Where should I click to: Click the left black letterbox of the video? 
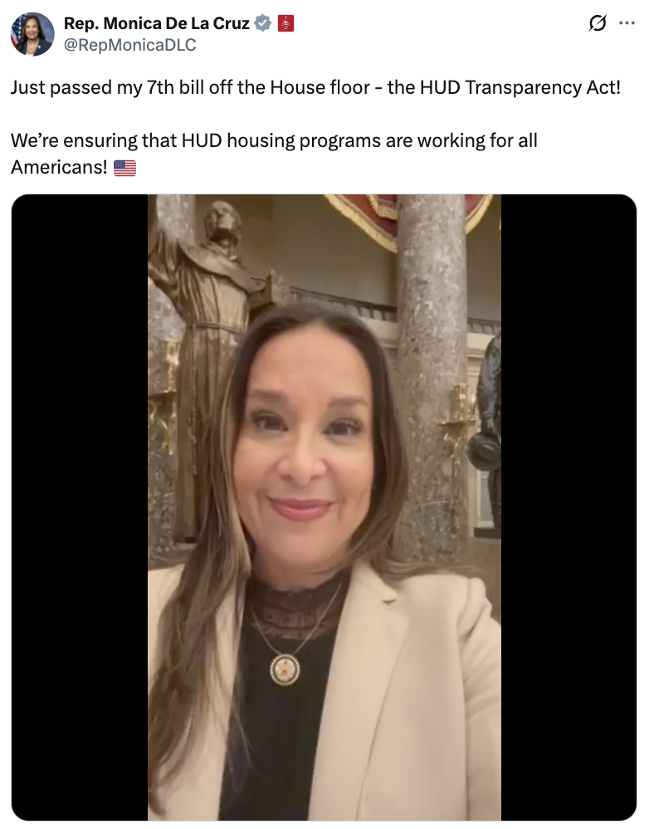click(x=80, y=508)
